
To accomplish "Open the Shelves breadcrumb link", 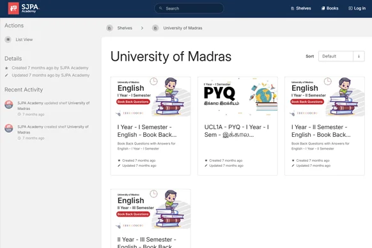I will 125,28.
